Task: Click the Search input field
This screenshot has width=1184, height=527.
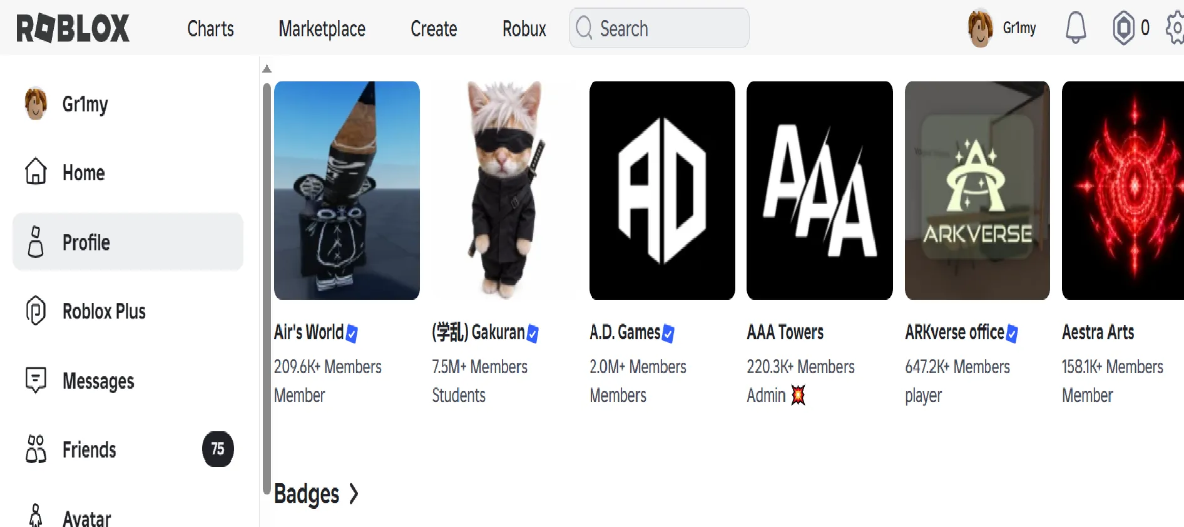Action: (659, 28)
